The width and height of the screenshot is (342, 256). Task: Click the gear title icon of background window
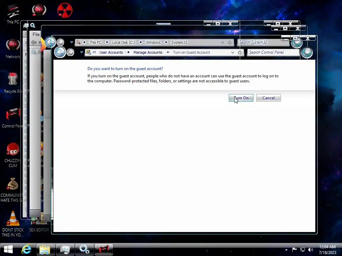(33, 25)
